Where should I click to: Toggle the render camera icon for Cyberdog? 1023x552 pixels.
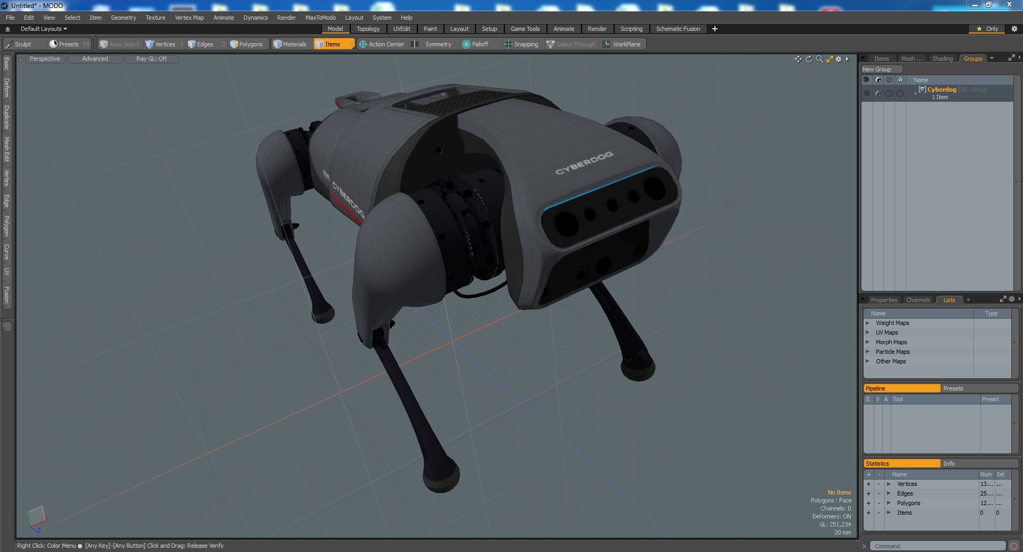pyautogui.click(x=878, y=93)
